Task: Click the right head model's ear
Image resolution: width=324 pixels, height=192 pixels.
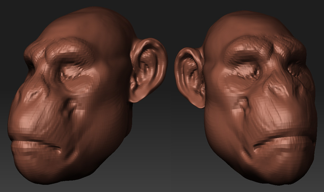Action: [190, 76]
